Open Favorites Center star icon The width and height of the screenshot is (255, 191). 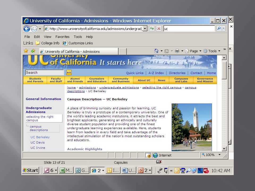[26, 51]
